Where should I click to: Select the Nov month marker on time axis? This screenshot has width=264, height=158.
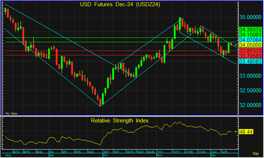pyautogui.click(x=159, y=156)
